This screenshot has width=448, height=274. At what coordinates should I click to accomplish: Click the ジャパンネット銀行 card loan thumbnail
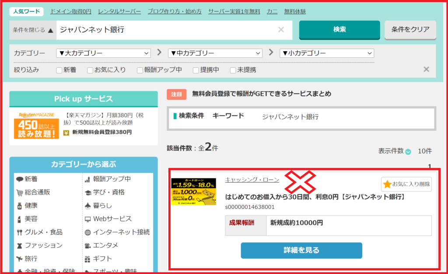click(x=194, y=192)
